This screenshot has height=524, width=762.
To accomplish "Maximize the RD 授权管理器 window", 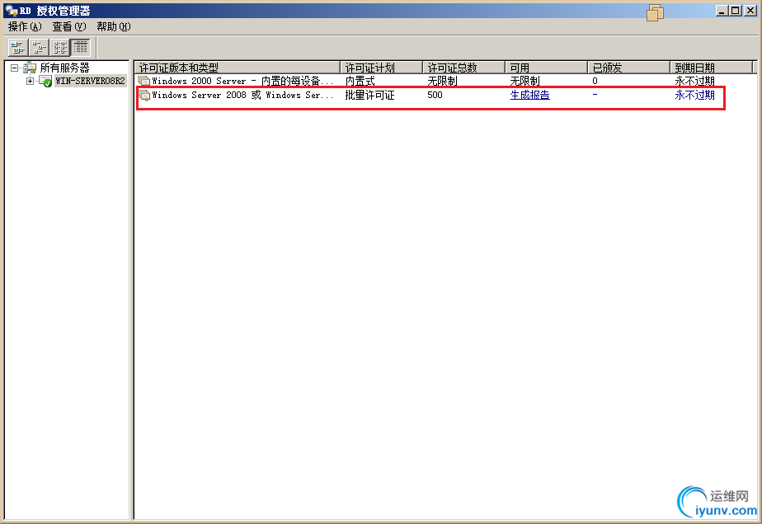I will click(x=736, y=11).
